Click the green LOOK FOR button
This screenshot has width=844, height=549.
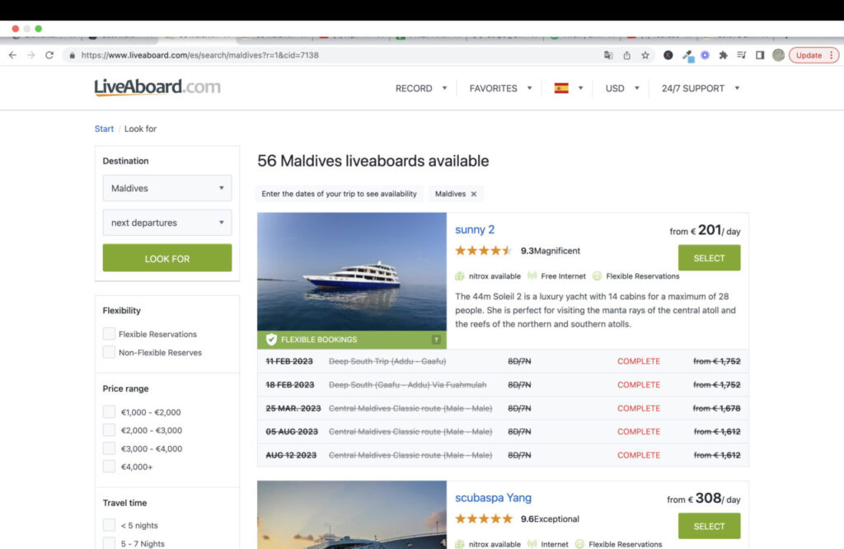(167, 258)
